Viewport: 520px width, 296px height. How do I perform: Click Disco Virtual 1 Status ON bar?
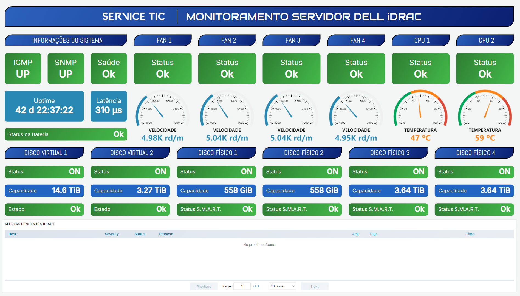44,172
